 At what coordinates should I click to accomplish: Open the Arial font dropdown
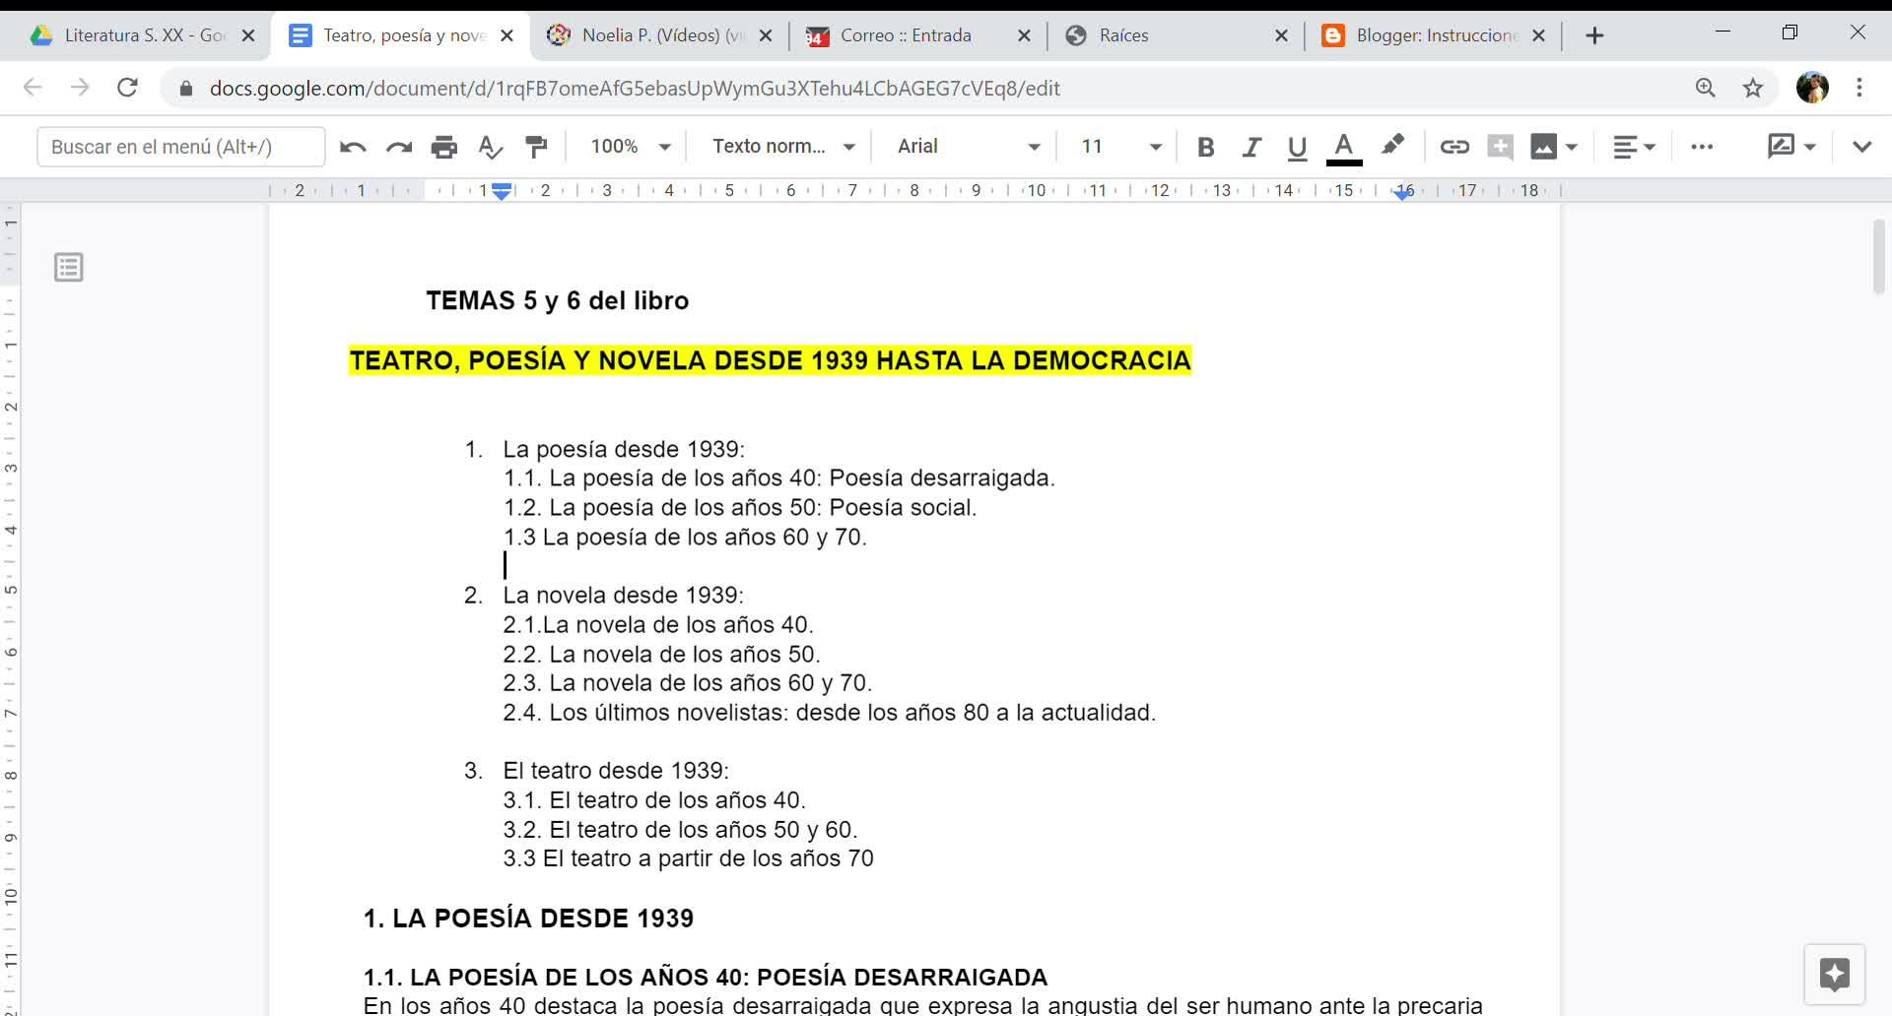coord(969,147)
